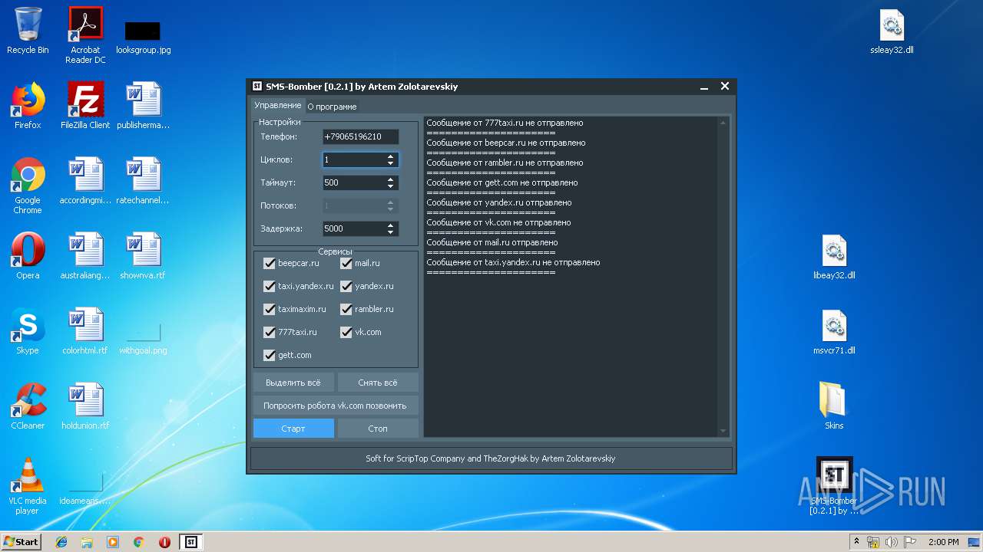Select the publisherma... Word document icon
The width and height of the screenshot is (983, 552).
click(143, 106)
